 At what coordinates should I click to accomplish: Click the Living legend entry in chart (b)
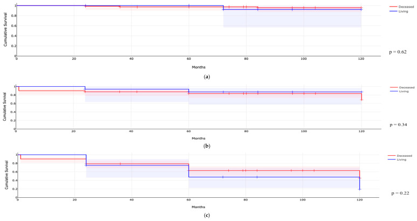click(x=399, y=92)
